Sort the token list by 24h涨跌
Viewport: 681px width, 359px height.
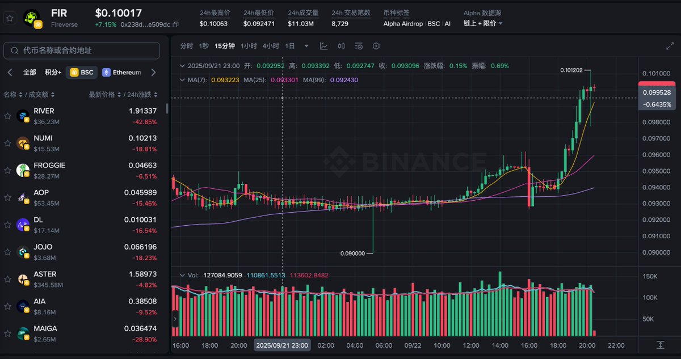coord(141,94)
